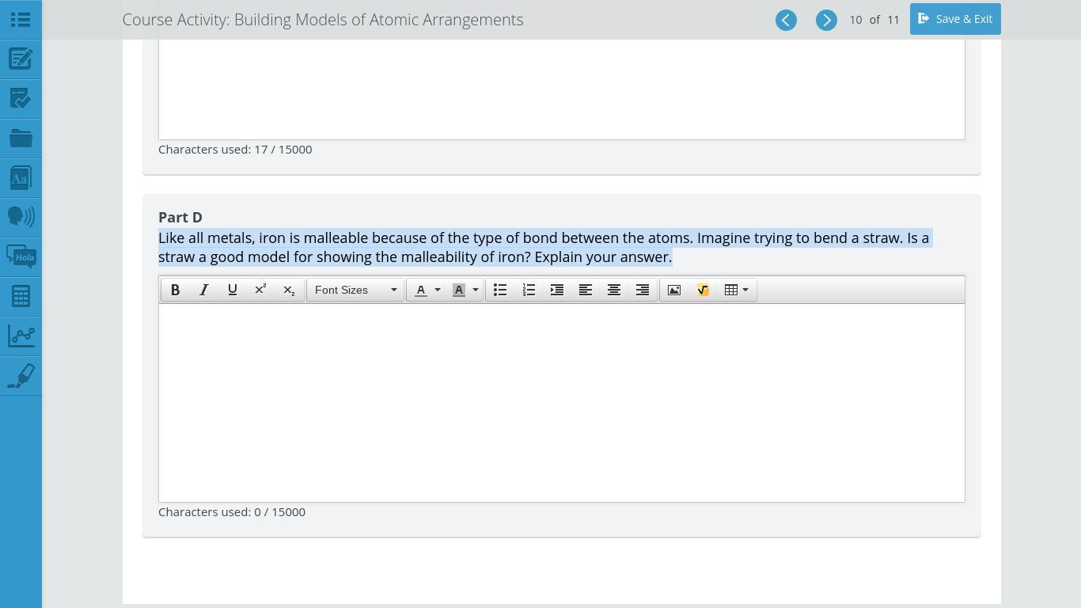The height and width of the screenshot is (608, 1081).
Task: Increase indent in the editor
Action: (557, 290)
